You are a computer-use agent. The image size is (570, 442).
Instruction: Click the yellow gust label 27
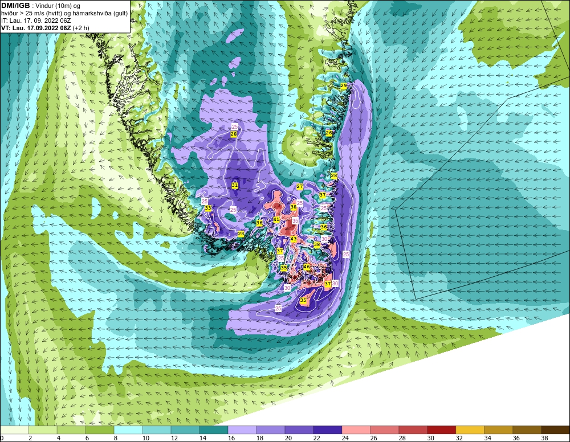300,186
